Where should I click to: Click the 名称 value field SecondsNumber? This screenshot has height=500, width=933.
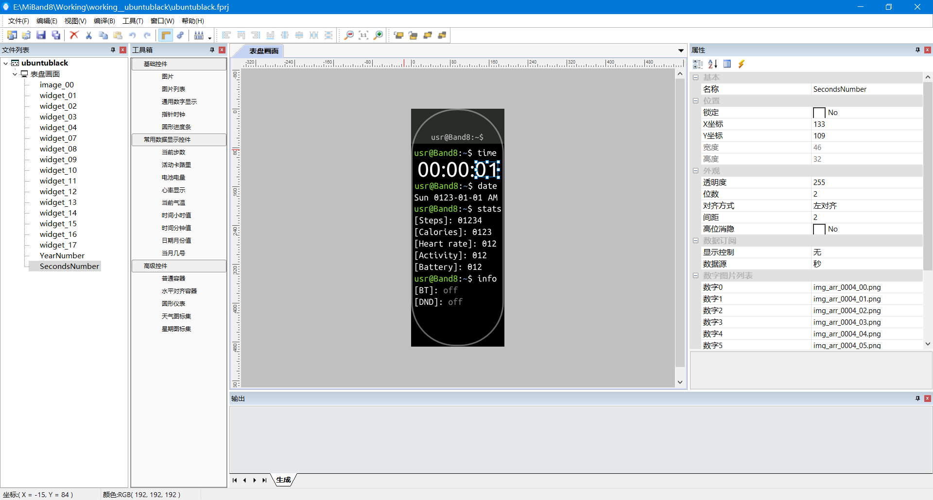click(x=866, y=89)
